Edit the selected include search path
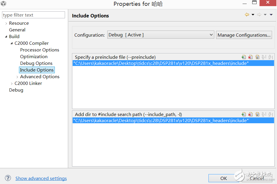The width and height of the screenshot is (277, 184). pyautogui.click(x=257, y=115)
